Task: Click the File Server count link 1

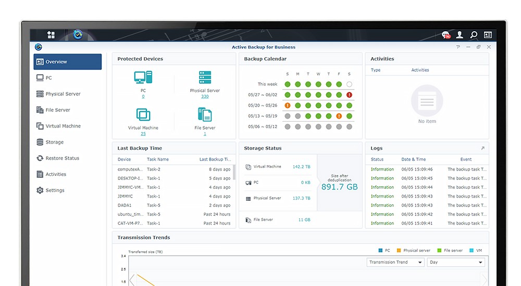Action: 205,134
